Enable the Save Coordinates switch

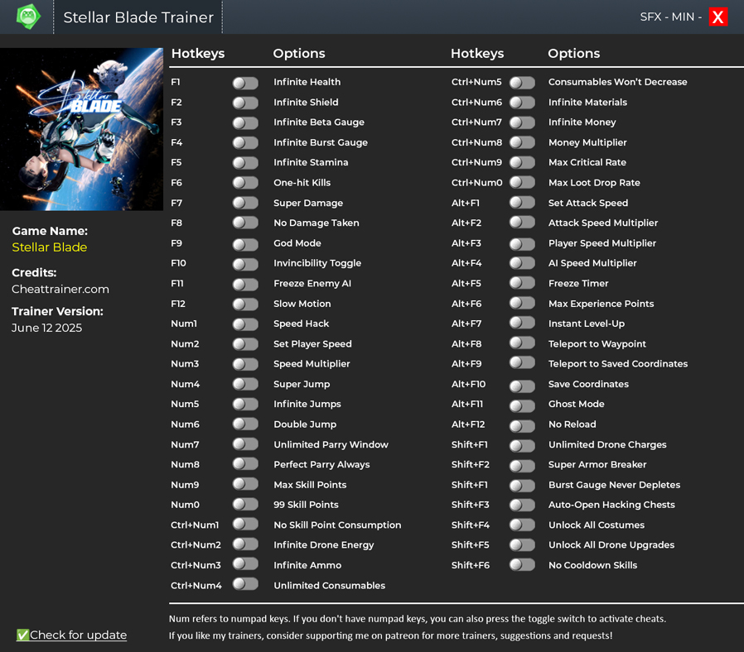[522, 386]
